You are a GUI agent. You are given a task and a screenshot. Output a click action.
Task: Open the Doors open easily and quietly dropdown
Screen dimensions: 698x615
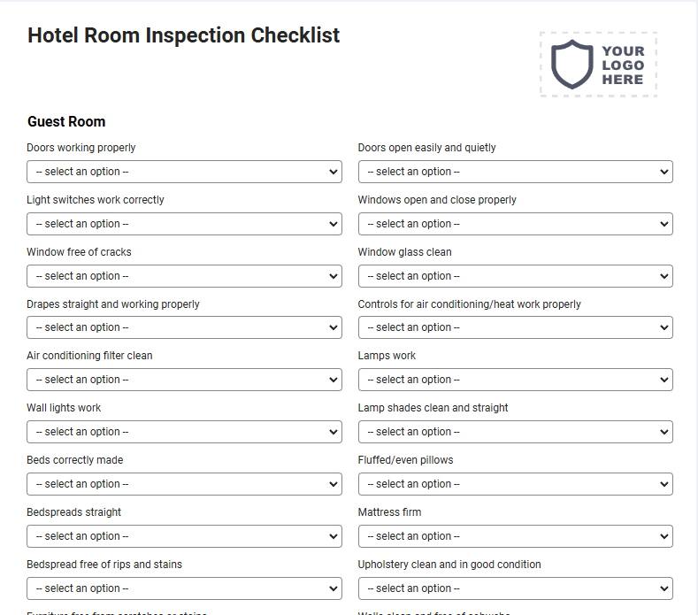point(516,172)
